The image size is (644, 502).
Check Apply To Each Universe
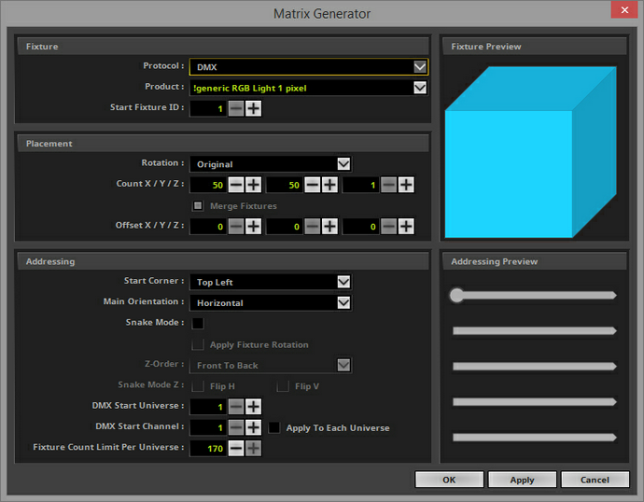[274, 427]
